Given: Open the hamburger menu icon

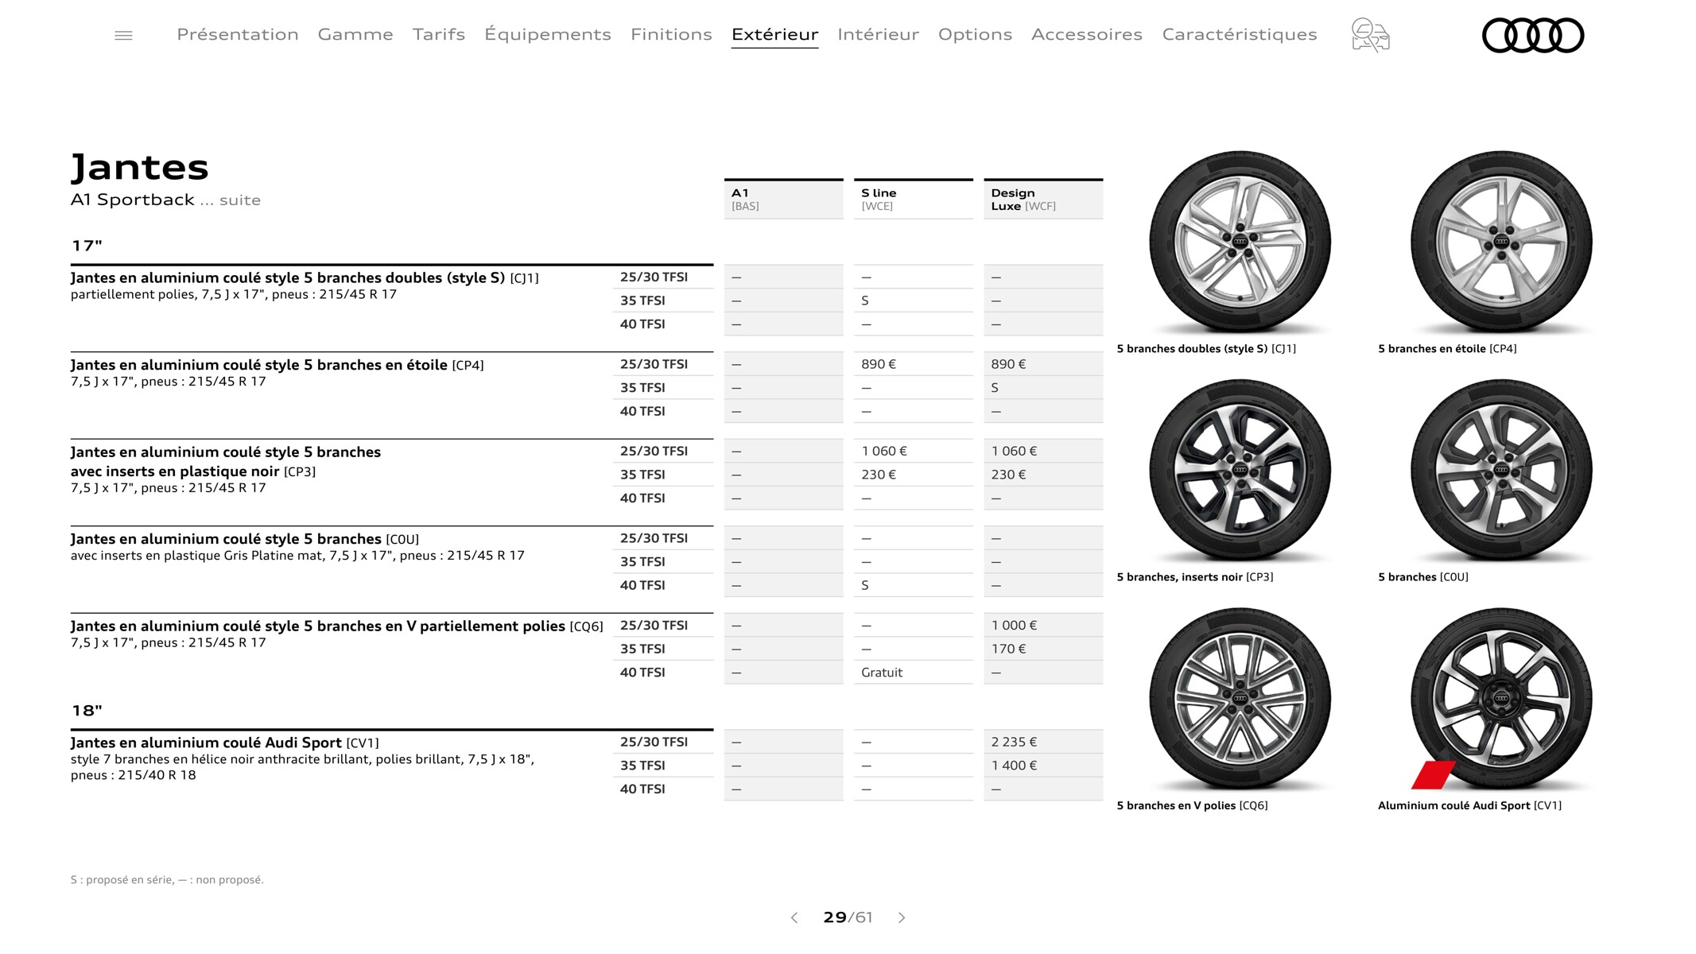Looking at the screenshot, I should pyautogui.click(x=123, y=35).
